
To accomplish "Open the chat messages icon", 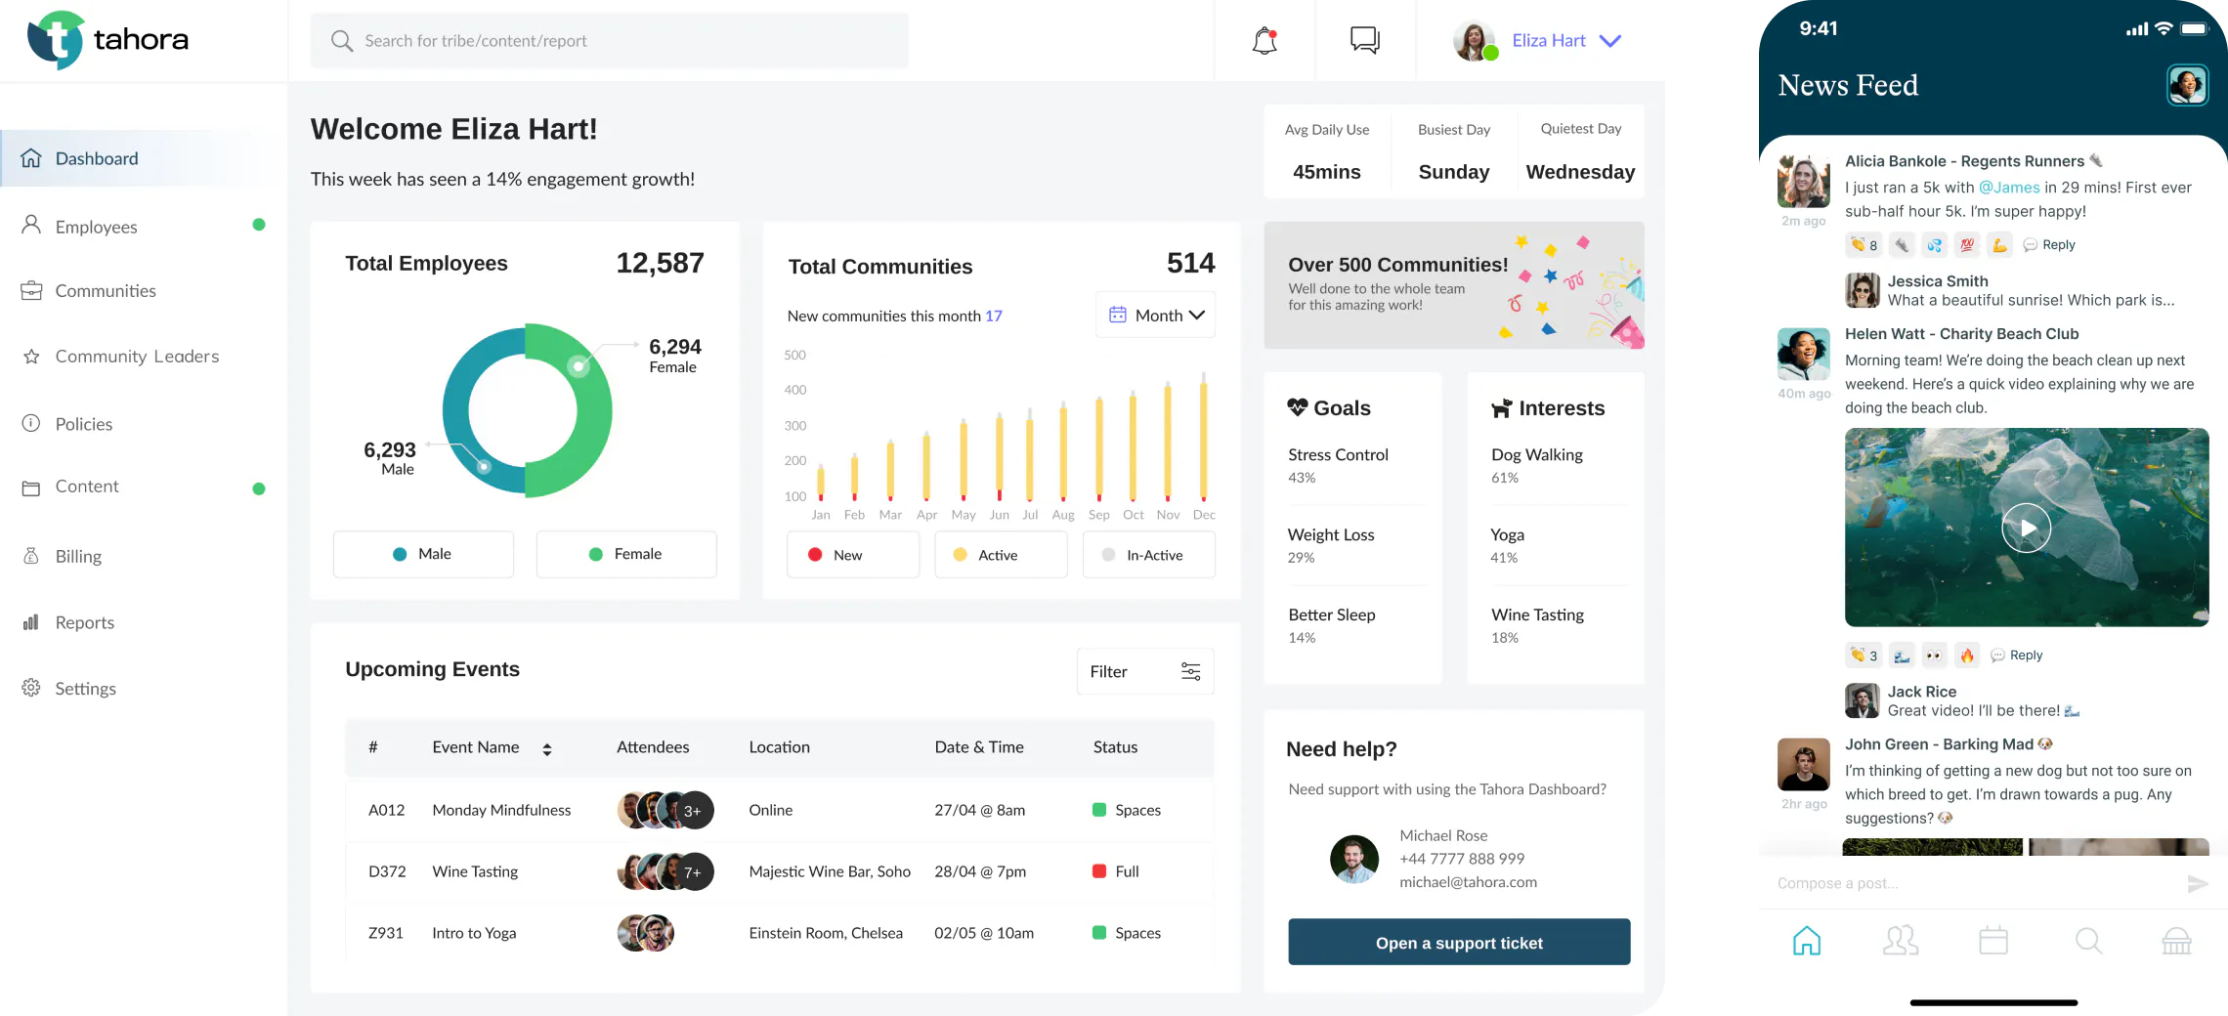I will 1364,40.
